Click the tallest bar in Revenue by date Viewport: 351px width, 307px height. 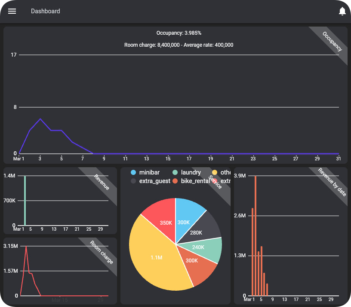(x=256, y=236)
